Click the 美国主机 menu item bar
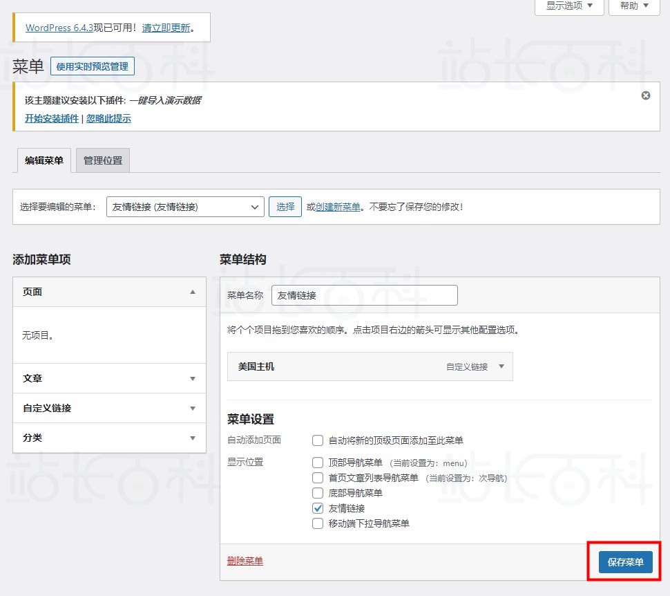 coord(370,366)
